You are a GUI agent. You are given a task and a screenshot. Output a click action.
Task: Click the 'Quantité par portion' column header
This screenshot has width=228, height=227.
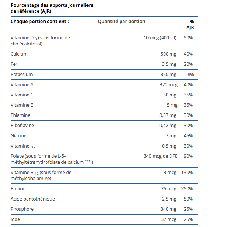pyautogui.click(x=121, y=22)
